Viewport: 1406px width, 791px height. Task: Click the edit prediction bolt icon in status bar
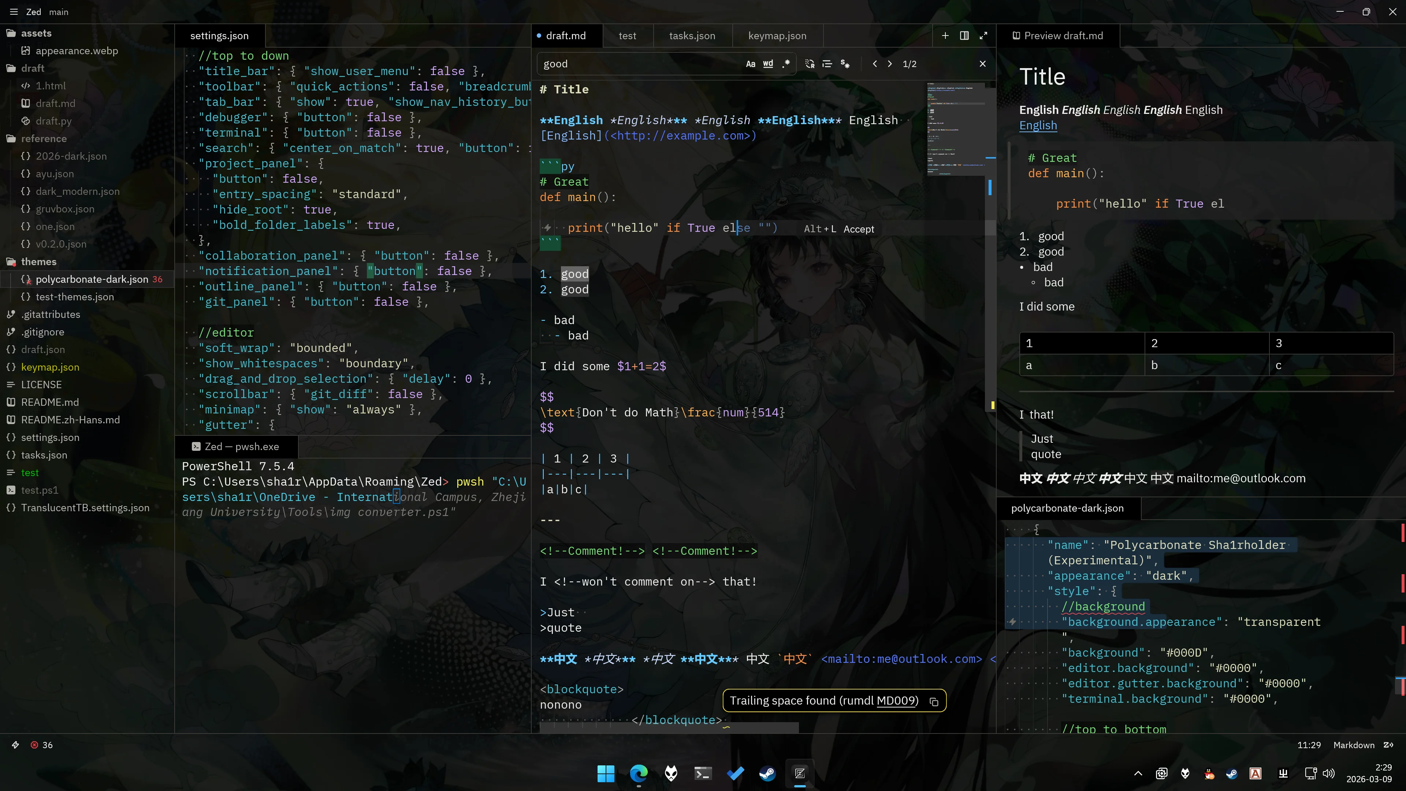(15, 745)
